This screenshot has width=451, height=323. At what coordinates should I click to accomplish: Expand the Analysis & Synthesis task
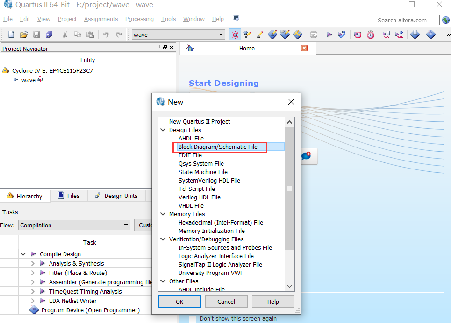(33, 264)
